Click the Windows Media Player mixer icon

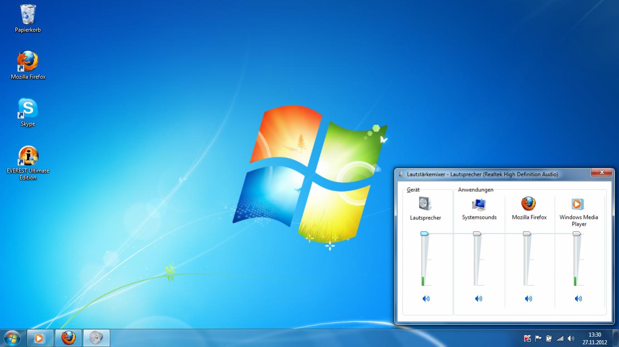point(577,204)
